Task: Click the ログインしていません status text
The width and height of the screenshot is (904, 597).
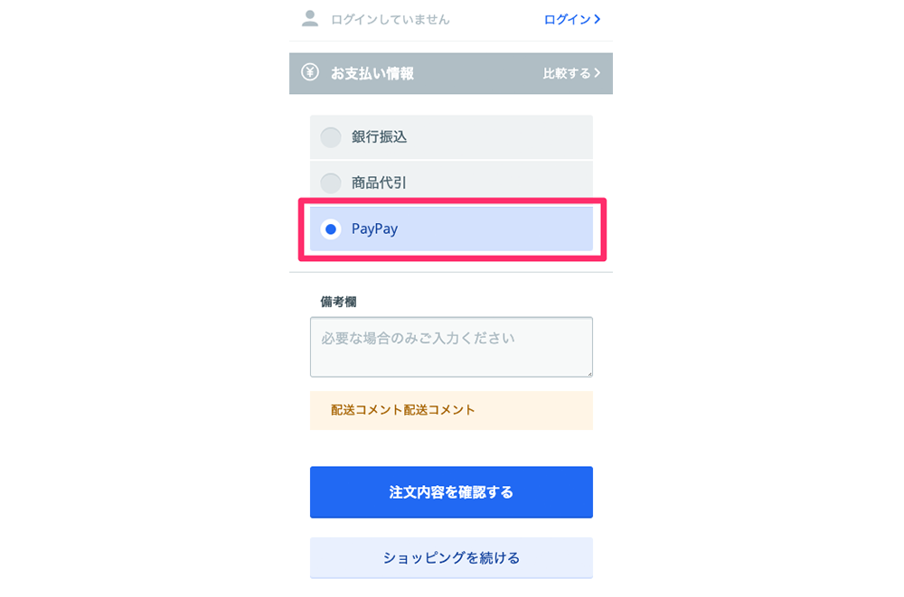Action: [x=391, y=20]
